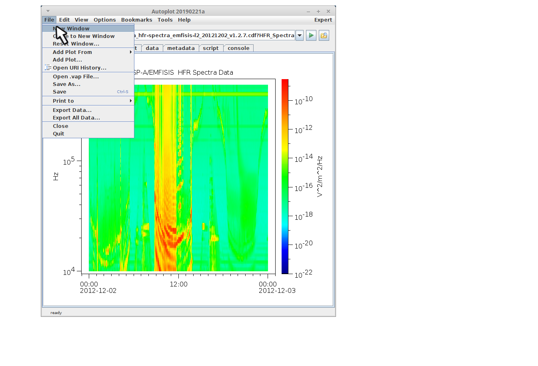Click the Expert mode button
Viewport: 538px width, 366px height.
[x=323, y=20]
